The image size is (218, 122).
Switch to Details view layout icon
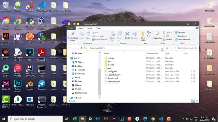click(193, 101)
